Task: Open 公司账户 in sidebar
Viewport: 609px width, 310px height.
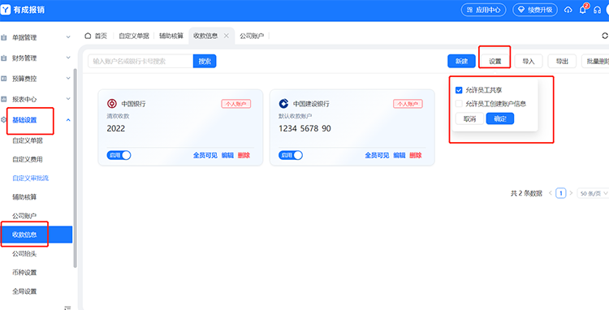Action: (24, 216)
